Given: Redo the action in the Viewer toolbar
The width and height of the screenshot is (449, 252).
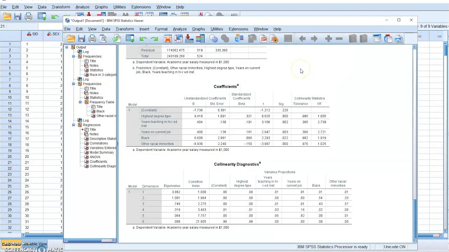Looking at the screenshot, I should (154, 39).
